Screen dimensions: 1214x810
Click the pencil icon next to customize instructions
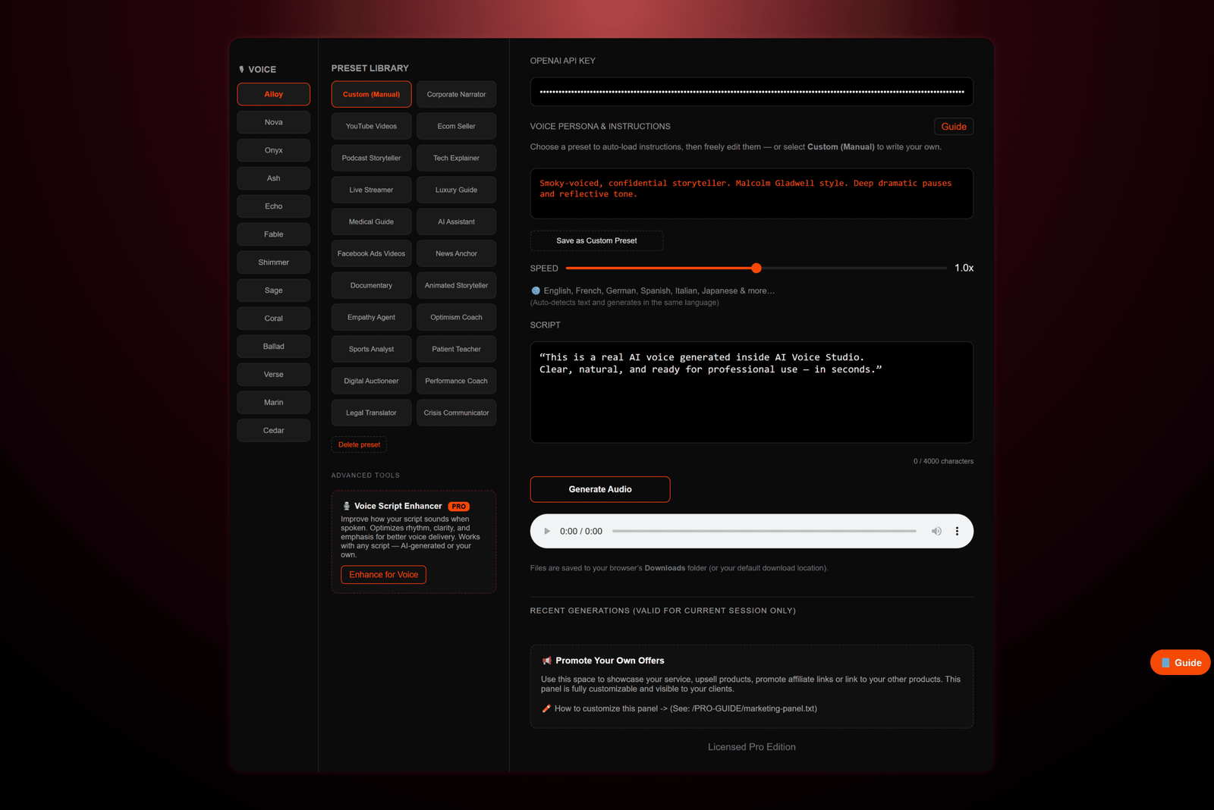[x=545, y=708]
